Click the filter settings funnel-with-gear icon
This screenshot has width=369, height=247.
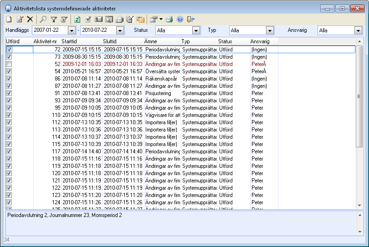[64, 19]
